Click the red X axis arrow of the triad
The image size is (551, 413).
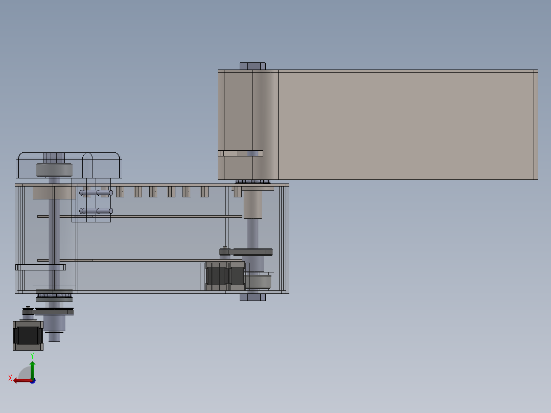tap(22, 381)
